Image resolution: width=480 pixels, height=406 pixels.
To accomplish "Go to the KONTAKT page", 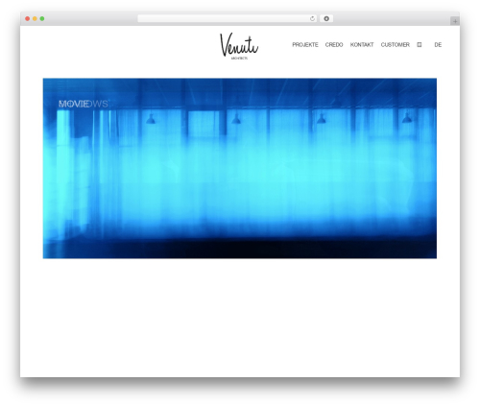I will (362, 45).
